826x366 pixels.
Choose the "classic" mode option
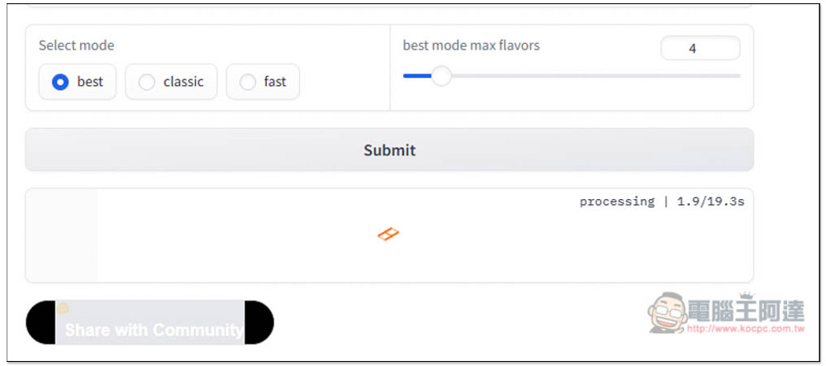[x=171, y=82]
